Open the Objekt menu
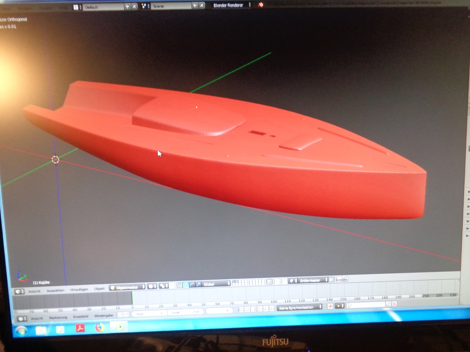Screen dimensions: 470x352 click(99, 289)
